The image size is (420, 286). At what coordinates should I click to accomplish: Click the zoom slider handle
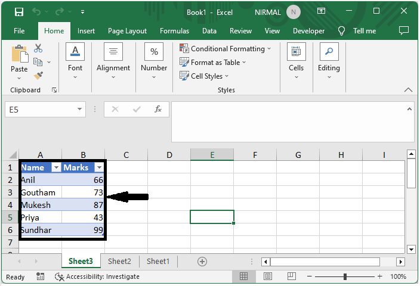coord(345,276)
